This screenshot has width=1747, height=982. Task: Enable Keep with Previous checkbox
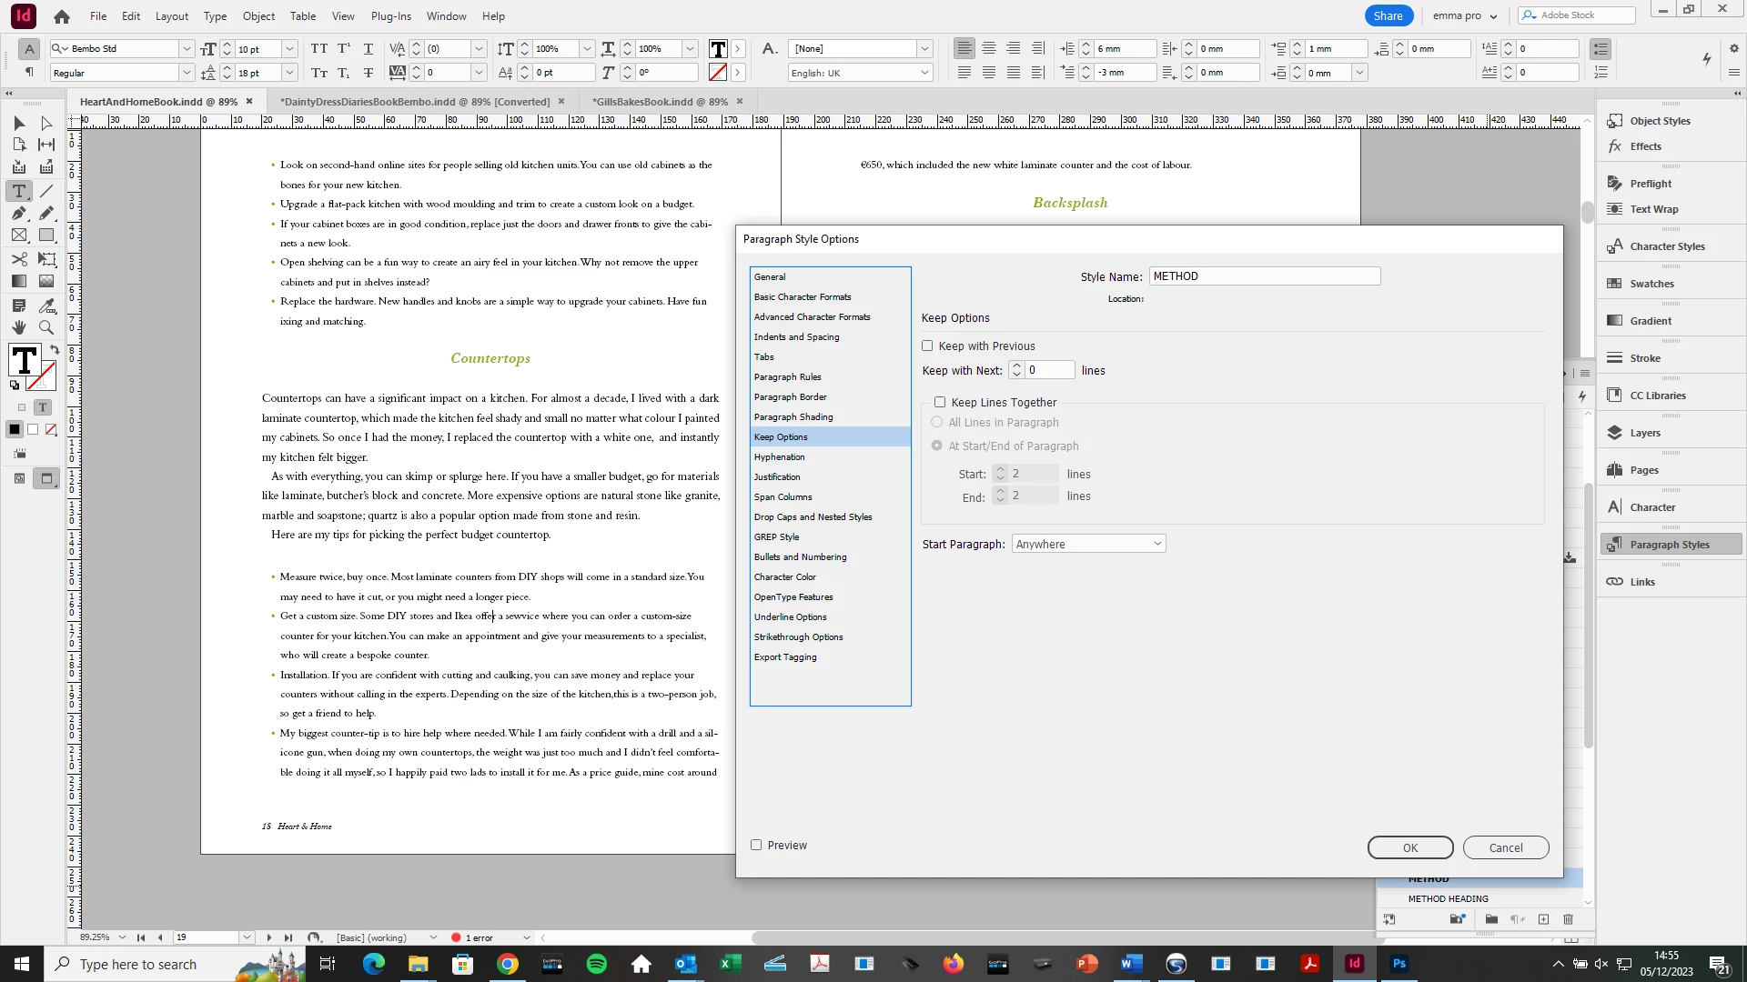tap(927, 346)
